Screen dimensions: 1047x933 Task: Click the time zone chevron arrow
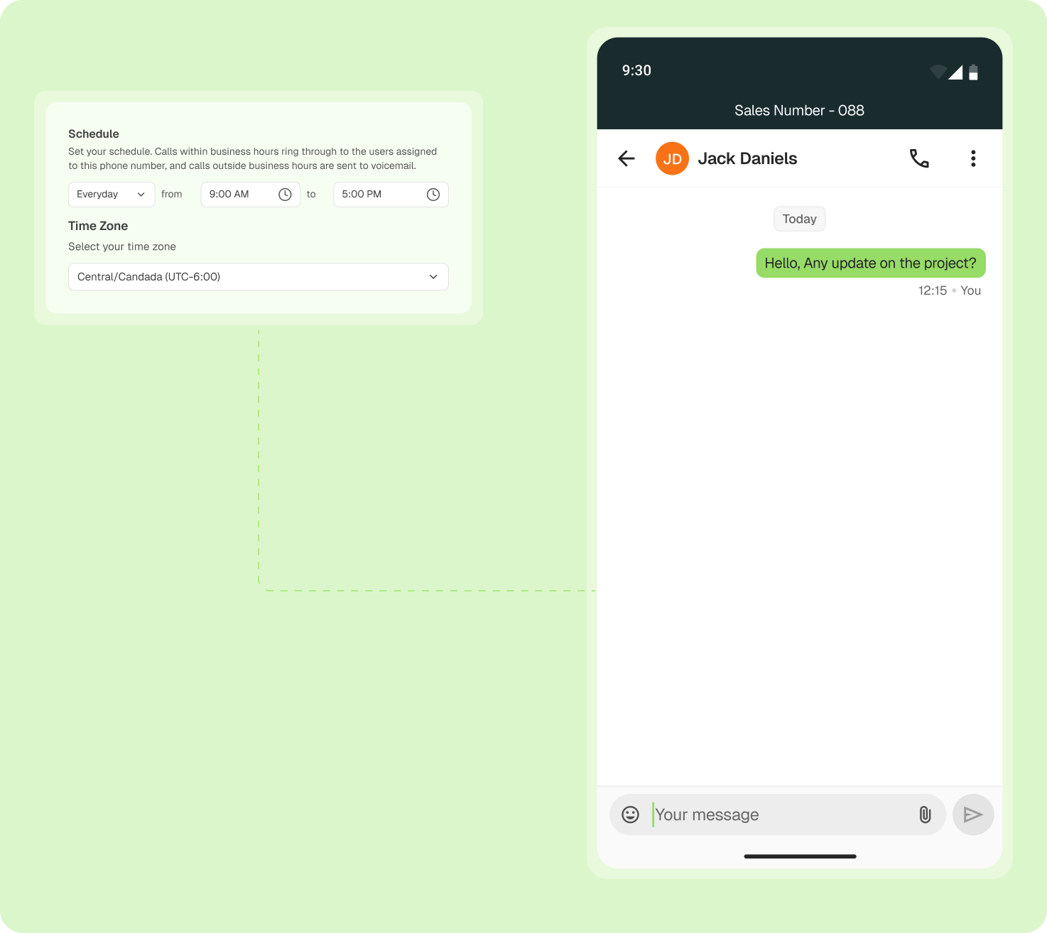433,277
